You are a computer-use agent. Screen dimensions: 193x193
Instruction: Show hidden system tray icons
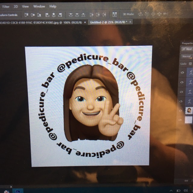coord(171,191)
